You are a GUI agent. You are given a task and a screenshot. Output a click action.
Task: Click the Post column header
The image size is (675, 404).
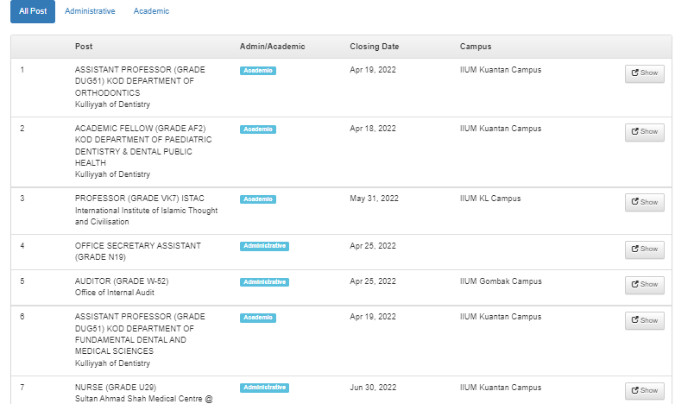tap(84, 47)
